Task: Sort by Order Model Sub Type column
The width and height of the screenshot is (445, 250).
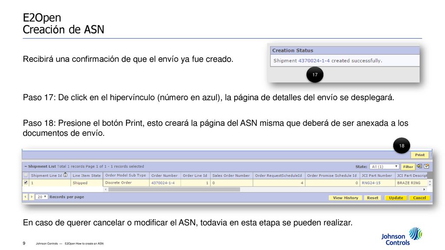Action: pyautogui.click(x=126, y=175)
